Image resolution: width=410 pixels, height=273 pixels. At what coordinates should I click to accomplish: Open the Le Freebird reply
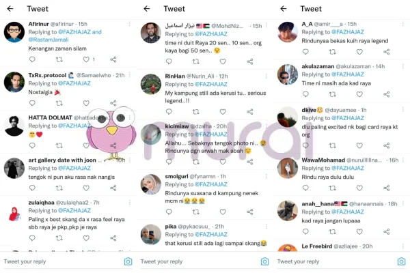pyautogui.click(x=341, y=246)
